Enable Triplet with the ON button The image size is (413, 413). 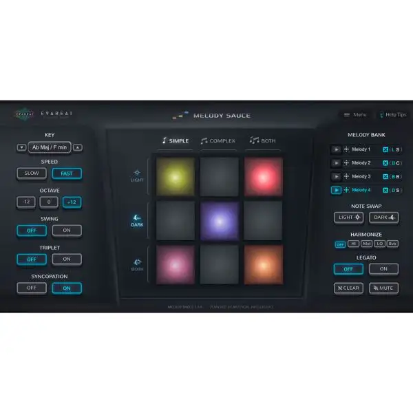tap(66, 260)
